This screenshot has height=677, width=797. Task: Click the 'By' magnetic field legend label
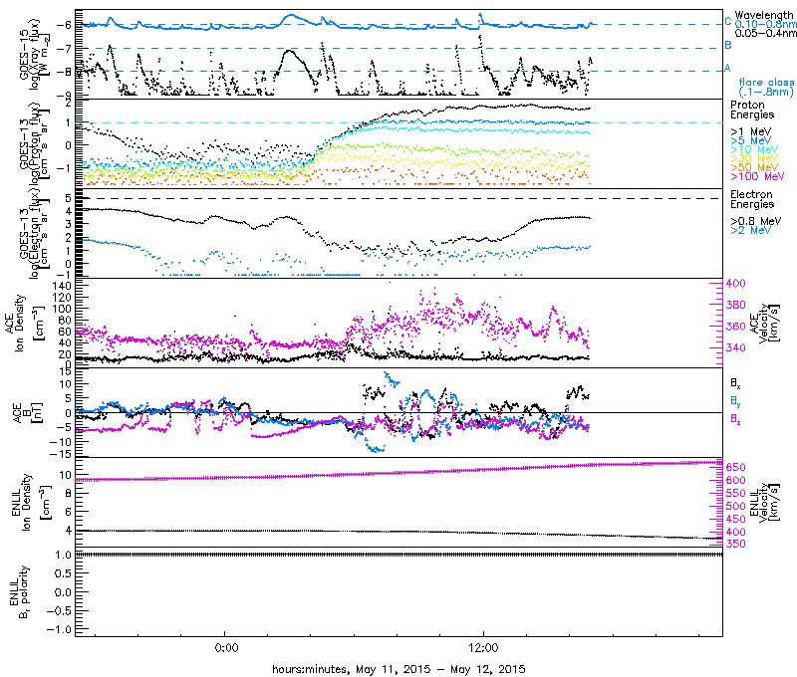tap(735, 401)
